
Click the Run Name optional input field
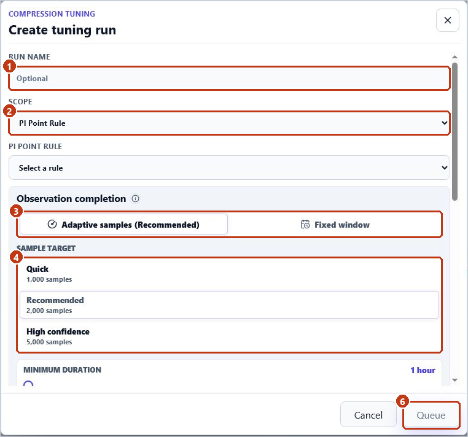click(229, 79)
